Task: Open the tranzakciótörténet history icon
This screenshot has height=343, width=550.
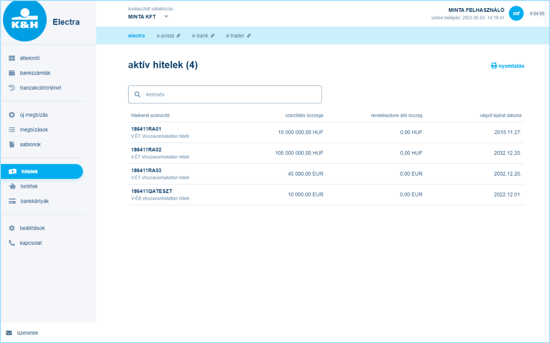Action: (x=11, y=87)
